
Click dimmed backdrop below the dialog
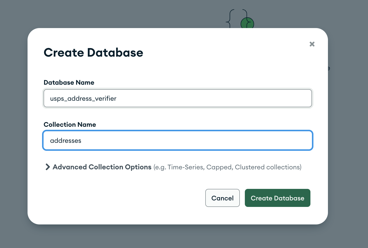[184, 237]
